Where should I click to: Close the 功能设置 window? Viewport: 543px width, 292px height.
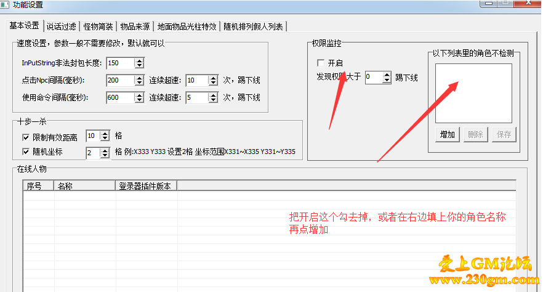click(x=528, y=3)
